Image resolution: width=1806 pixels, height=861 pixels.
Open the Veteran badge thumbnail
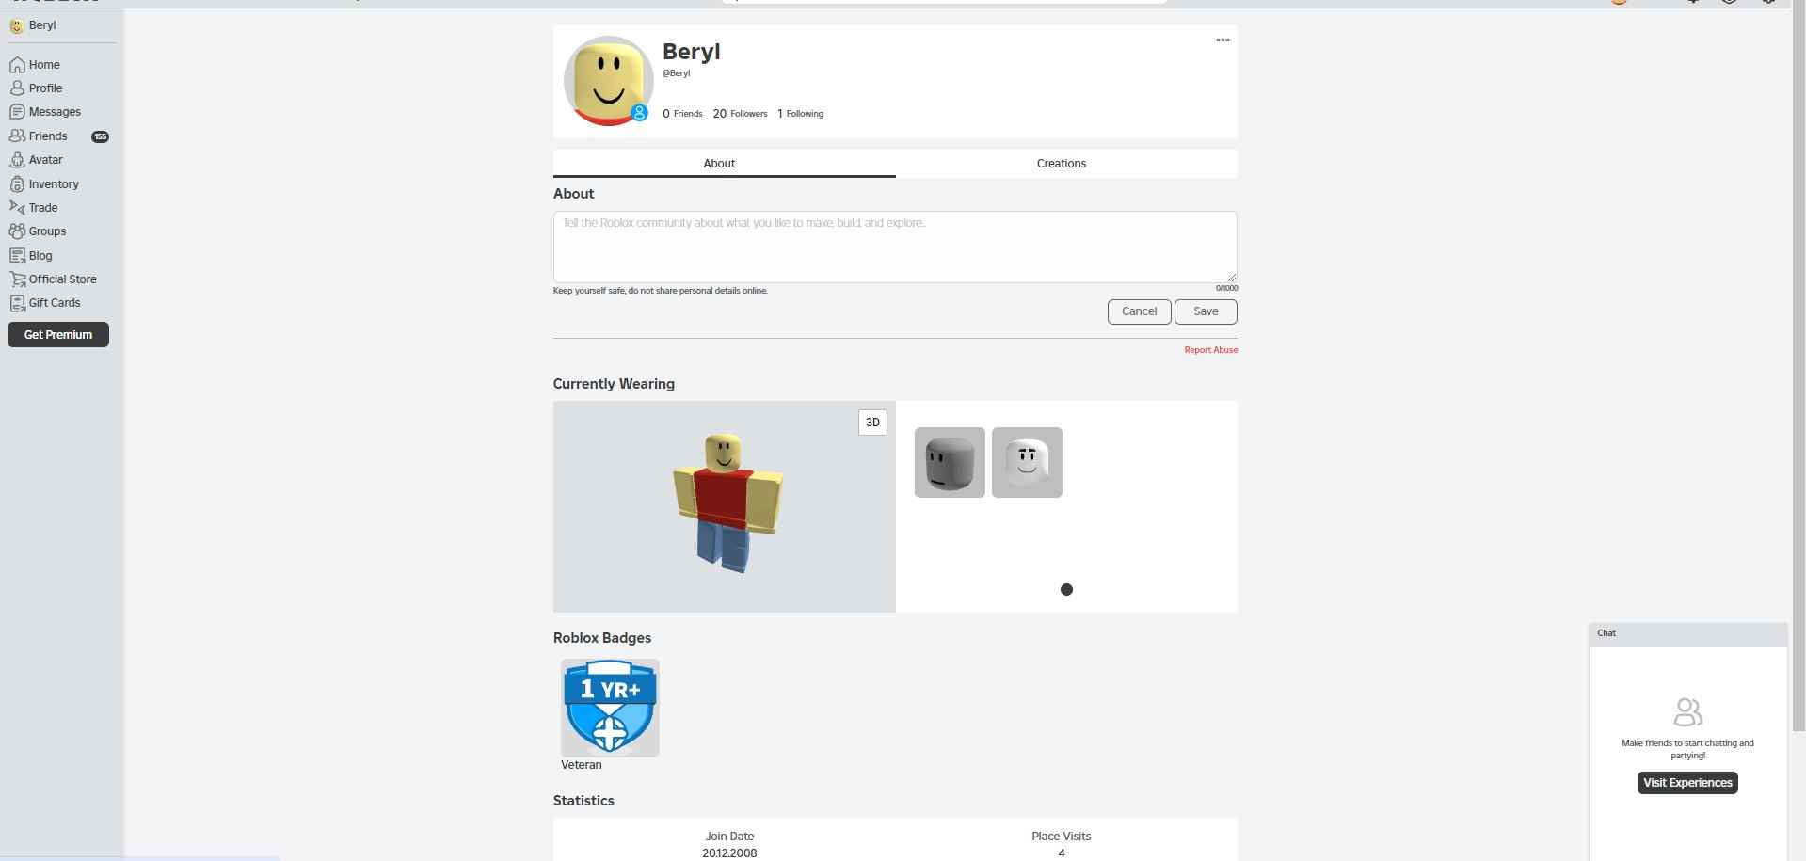tap(609, 707)
